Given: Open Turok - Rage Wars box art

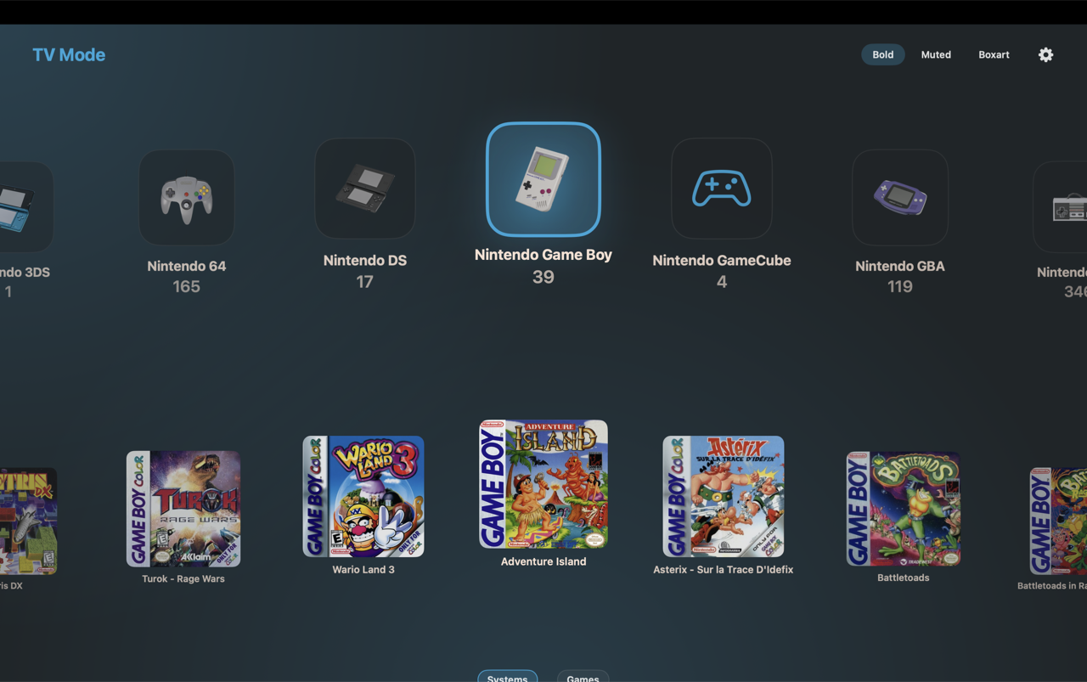Looking at the screenshot, I should 183,509.
